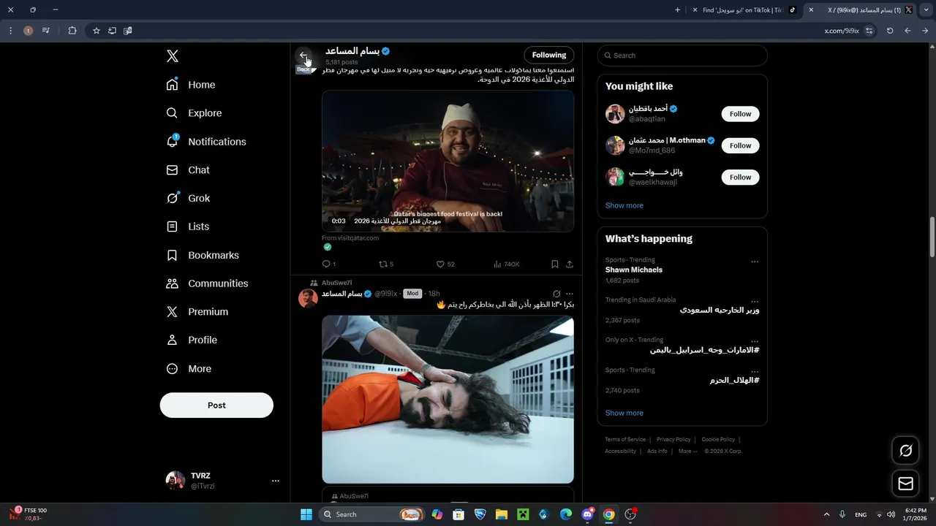Open the AbuSwe7l community label above post
The width and height of the screenshot is (936, 526).
pyautogui.click(x=336, y=283)
